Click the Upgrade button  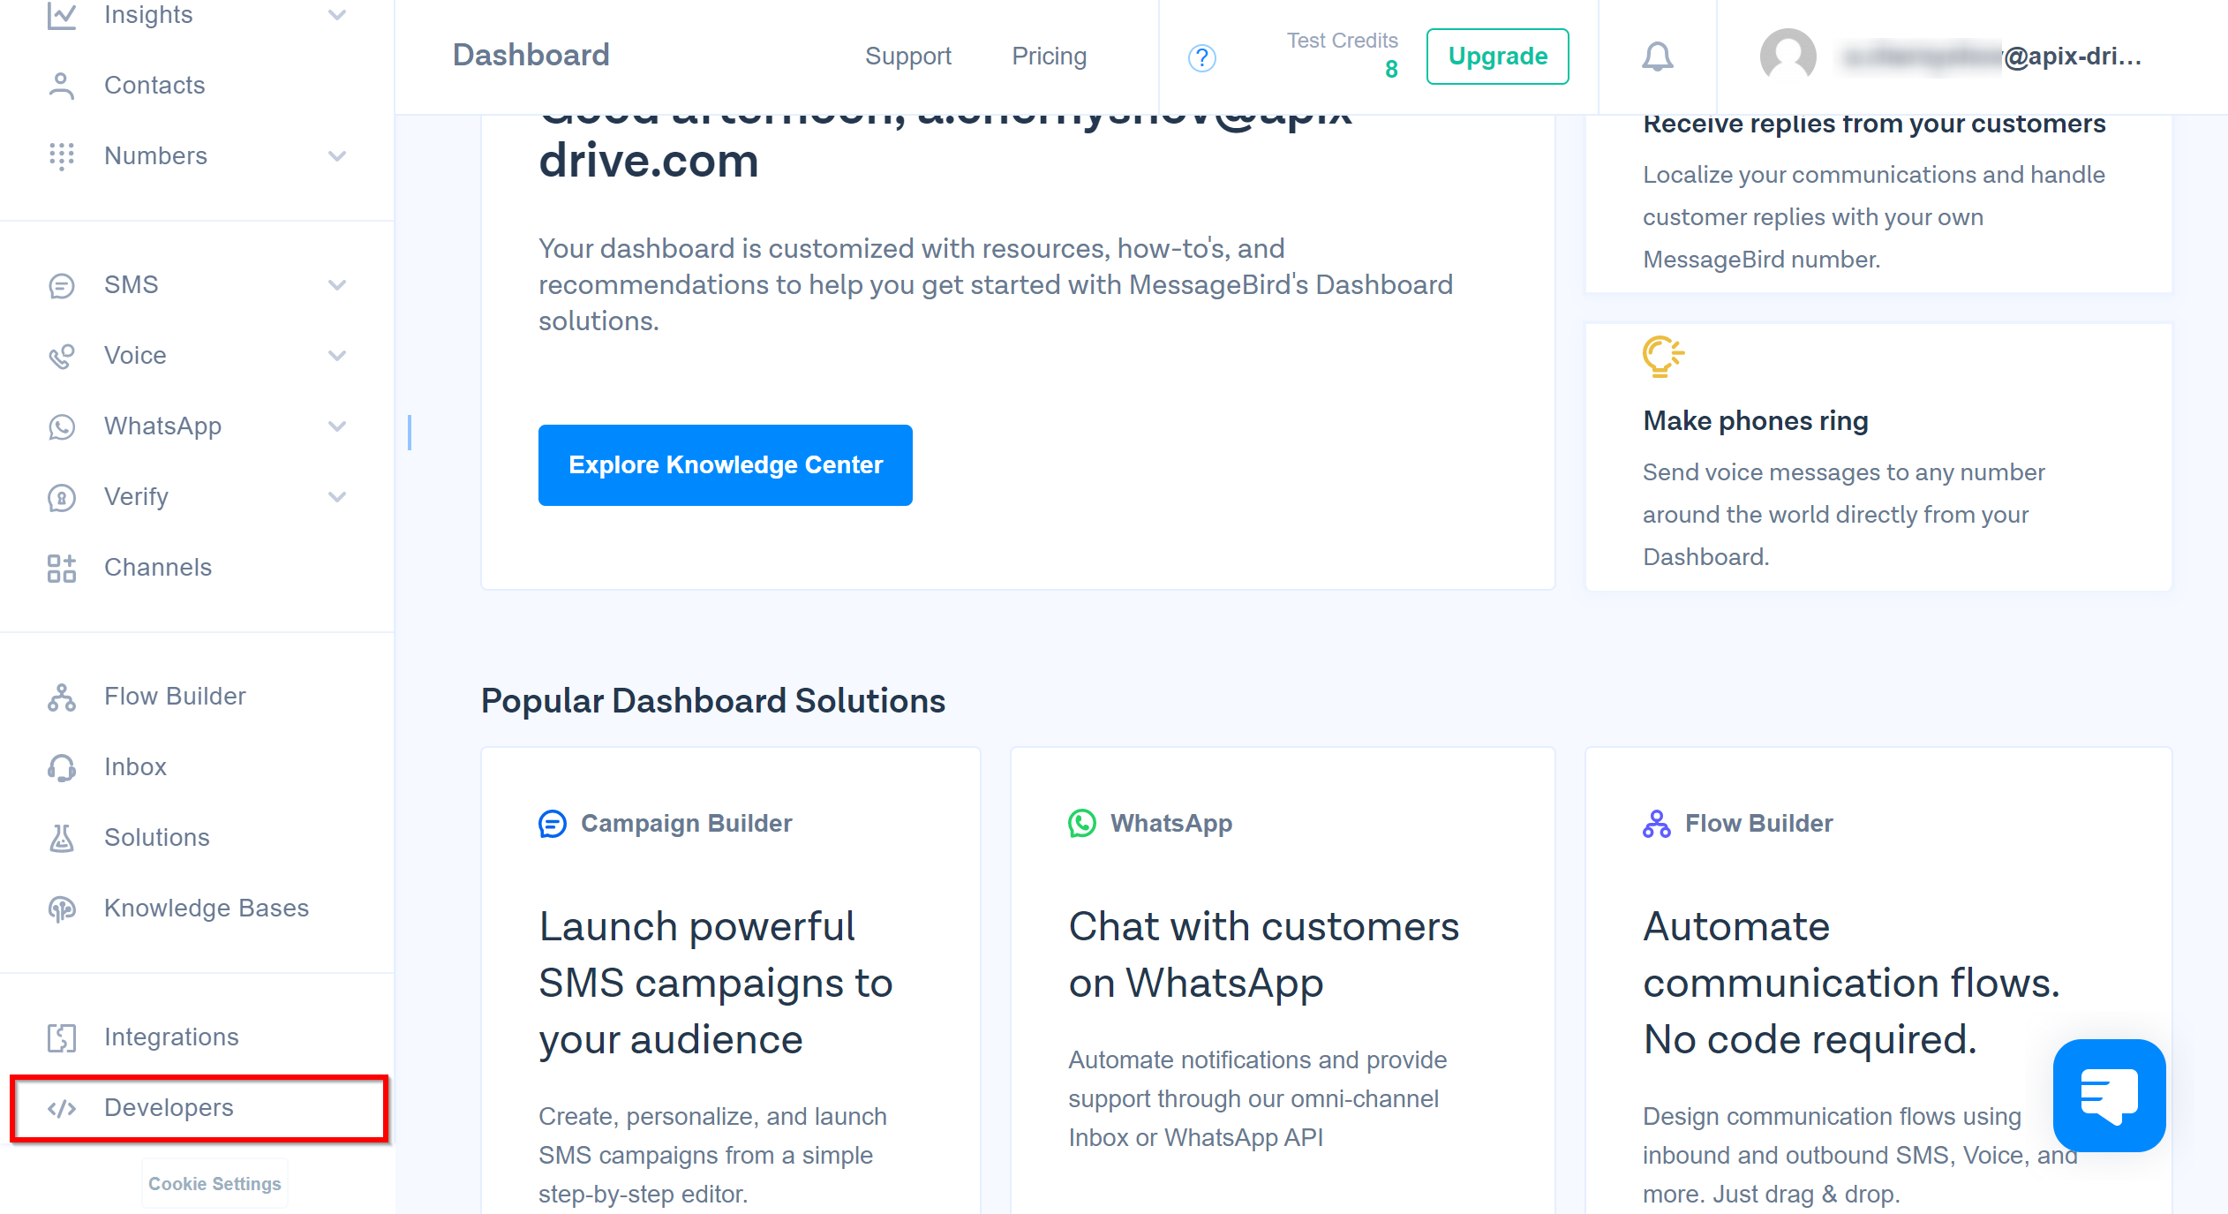(x=1496, y=57)
